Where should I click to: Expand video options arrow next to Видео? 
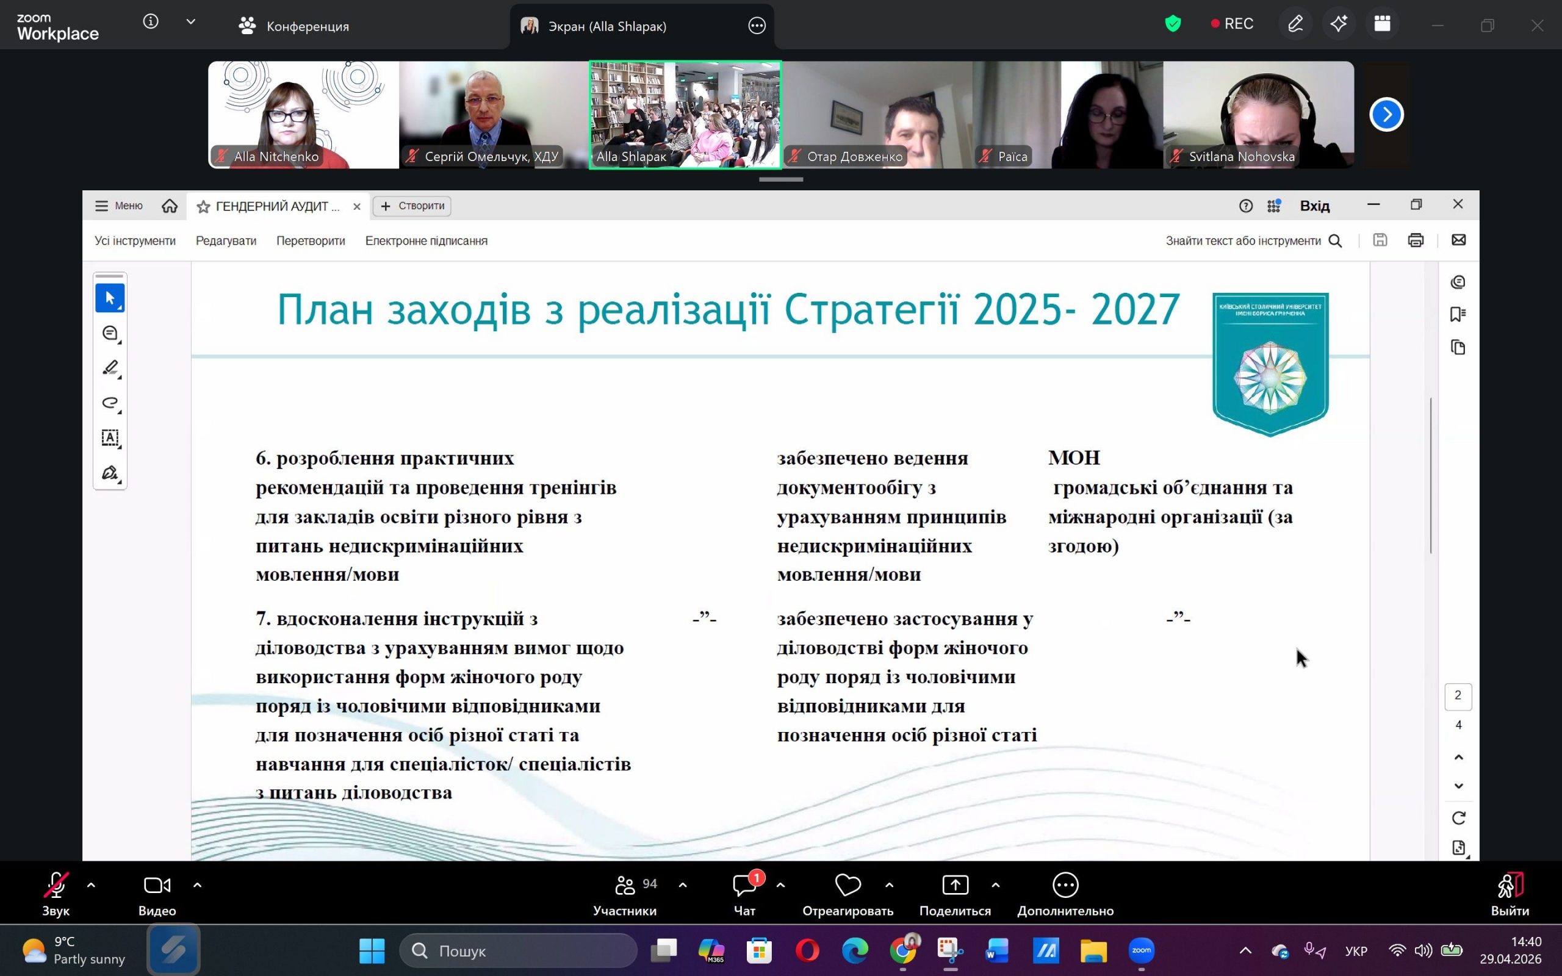(x=198, y=885)
